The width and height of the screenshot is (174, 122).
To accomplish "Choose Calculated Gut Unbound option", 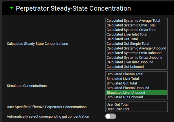I will coord(125,67).
